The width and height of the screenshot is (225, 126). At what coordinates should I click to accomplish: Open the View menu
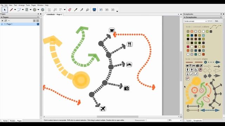tap(11, 5)
